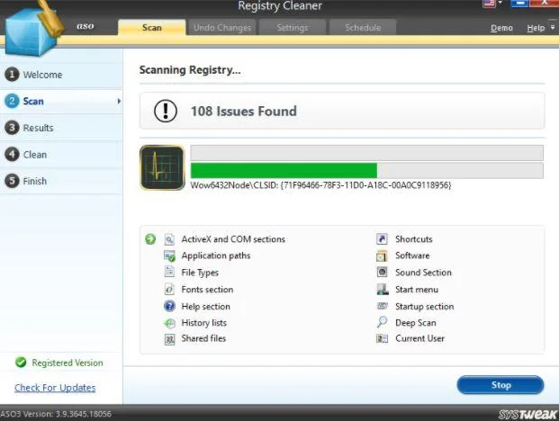Click the Sound Section speaker icon

point(382,272)
